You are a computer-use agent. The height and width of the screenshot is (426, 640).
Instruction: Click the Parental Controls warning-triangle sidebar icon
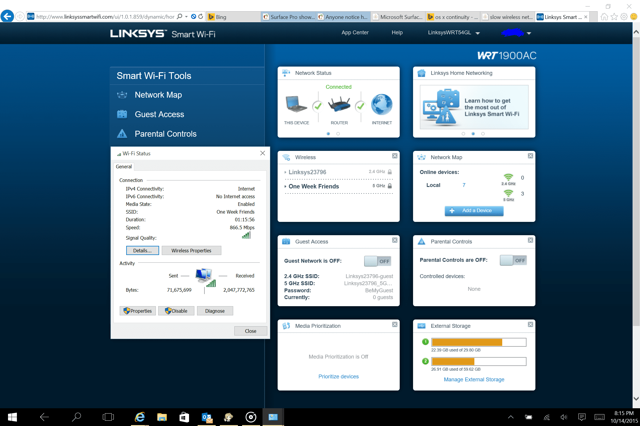122,134
